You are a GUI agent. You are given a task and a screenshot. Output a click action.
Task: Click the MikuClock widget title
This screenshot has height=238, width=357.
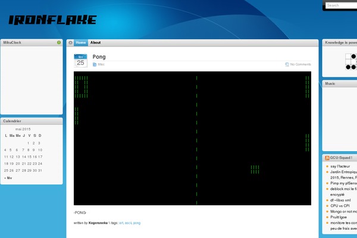(x=12, y=43)
